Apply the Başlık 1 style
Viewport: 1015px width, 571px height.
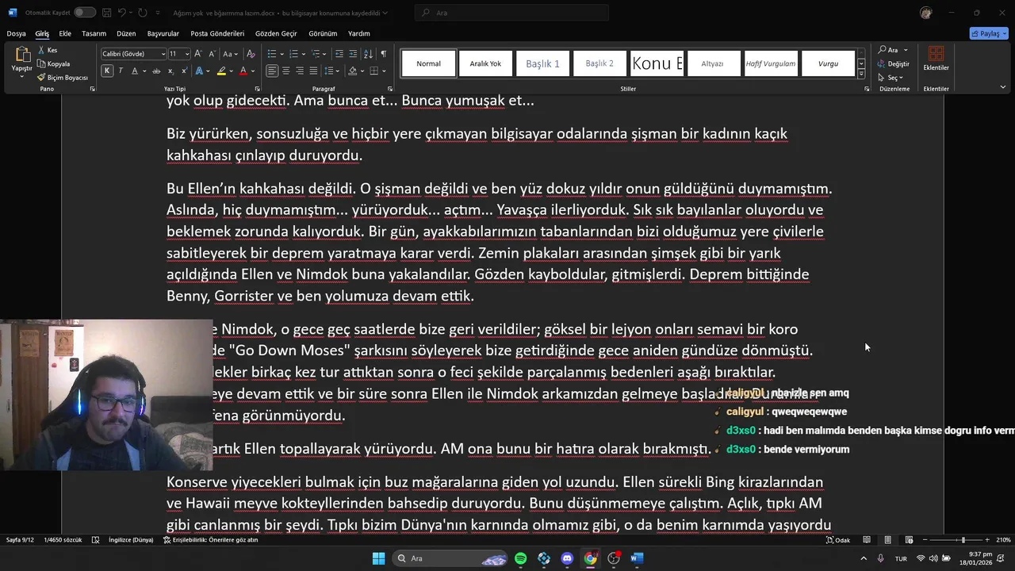tap(543, 63)
